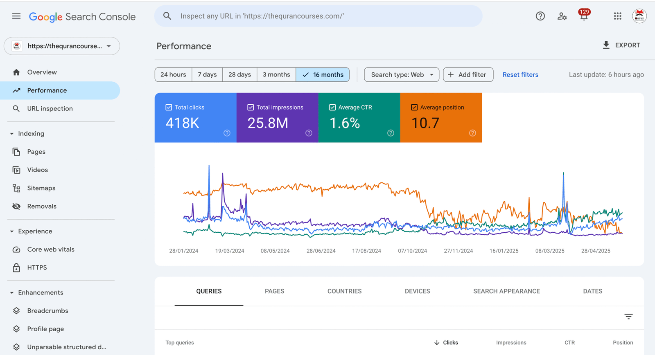The height and width of the screenshot is (355, 655).
Task: Toggle the Average CTR checkbox
Action: tap(332, 107)
